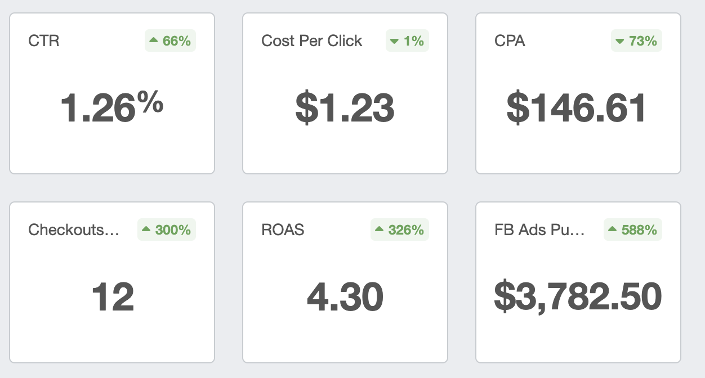Screen dimensions: 705x378
Task: Click the $146.61 CPA value
Action: [x=577, y=108]
